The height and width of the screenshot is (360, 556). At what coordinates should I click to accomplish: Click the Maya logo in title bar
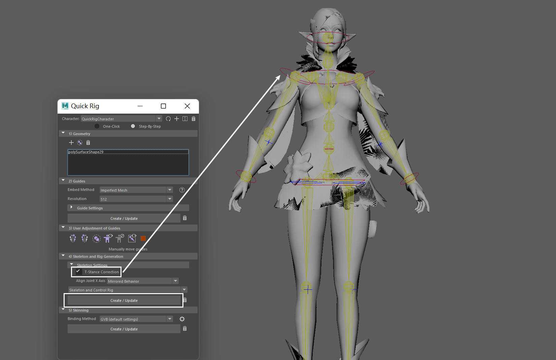pyautogui.click(x=65, y=106)
